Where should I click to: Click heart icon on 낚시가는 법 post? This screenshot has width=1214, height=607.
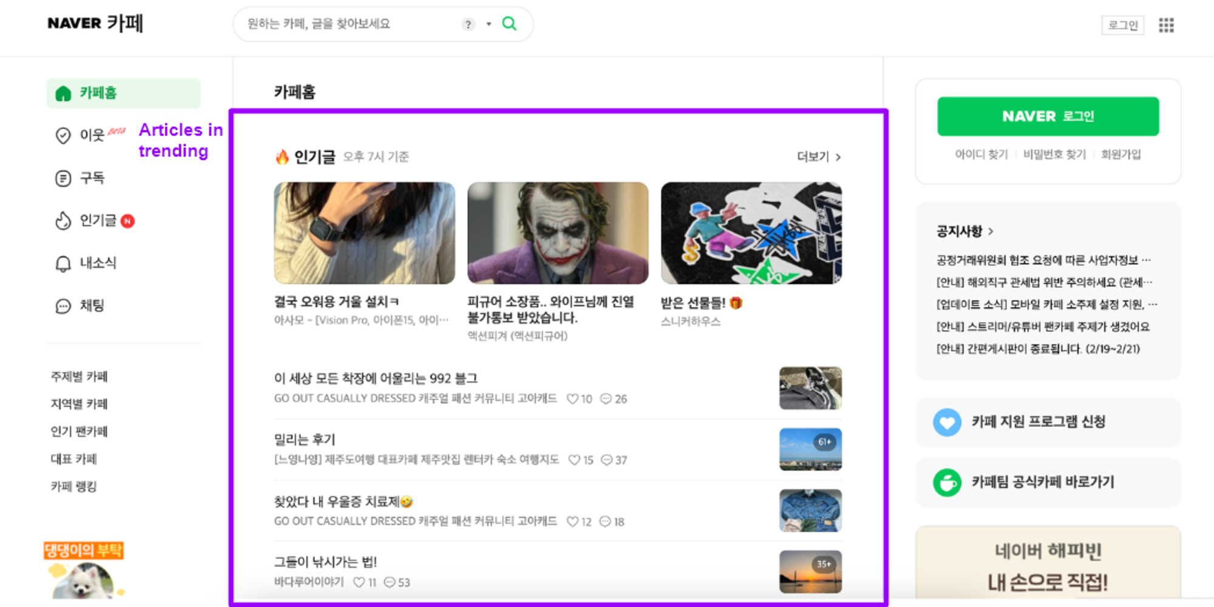[x=359, y=582]
